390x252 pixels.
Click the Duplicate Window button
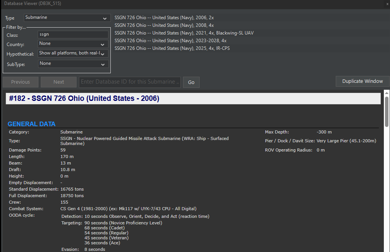click(x=362, y=81)
